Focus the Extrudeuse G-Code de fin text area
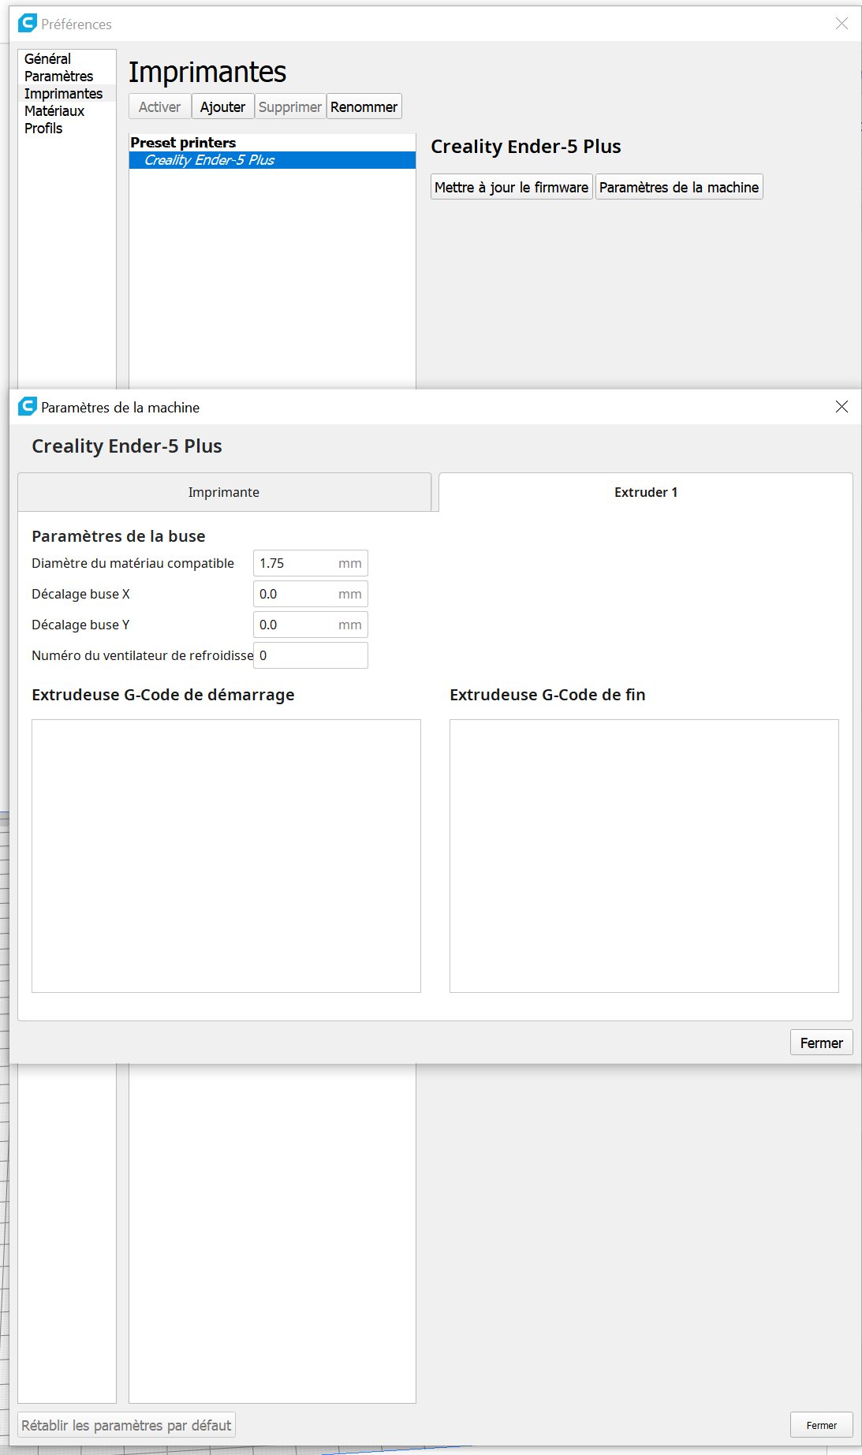Screen dimensions: 862x1455 pos(644,856)
